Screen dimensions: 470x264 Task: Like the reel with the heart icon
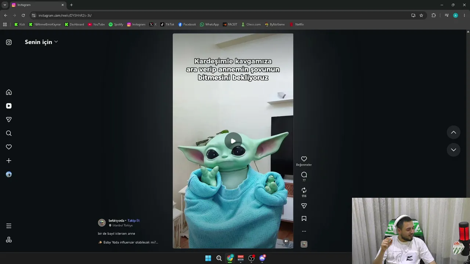click(x=304, y=159)
